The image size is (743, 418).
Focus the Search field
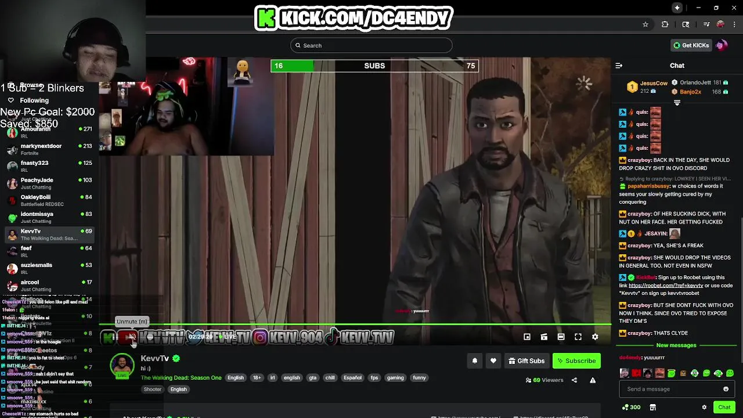[371, 45]
